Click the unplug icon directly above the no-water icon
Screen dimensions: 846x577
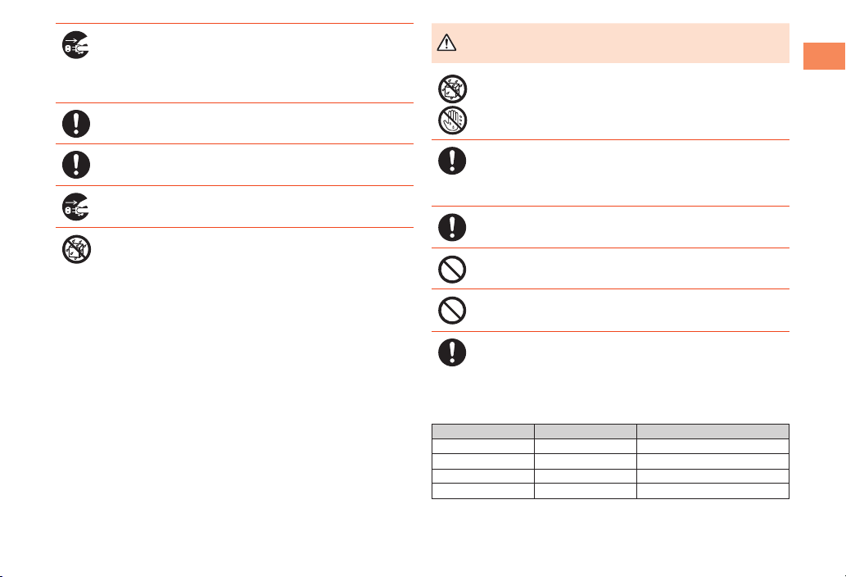75,207
